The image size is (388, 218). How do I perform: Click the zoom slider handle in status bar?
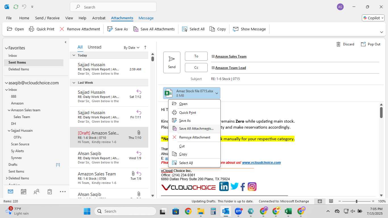[356, 201]
